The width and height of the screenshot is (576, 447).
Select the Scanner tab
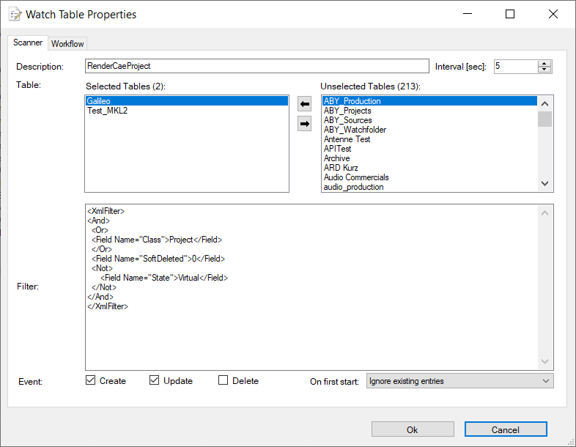[28, 43]
